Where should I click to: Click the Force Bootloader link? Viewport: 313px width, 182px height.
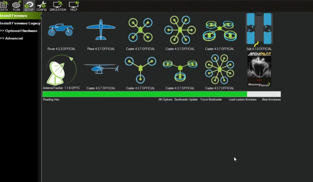point(211,99)
